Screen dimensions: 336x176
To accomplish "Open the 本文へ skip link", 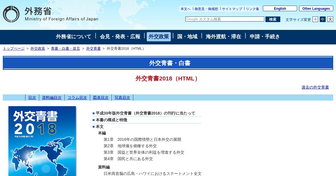I will point(186,9).
